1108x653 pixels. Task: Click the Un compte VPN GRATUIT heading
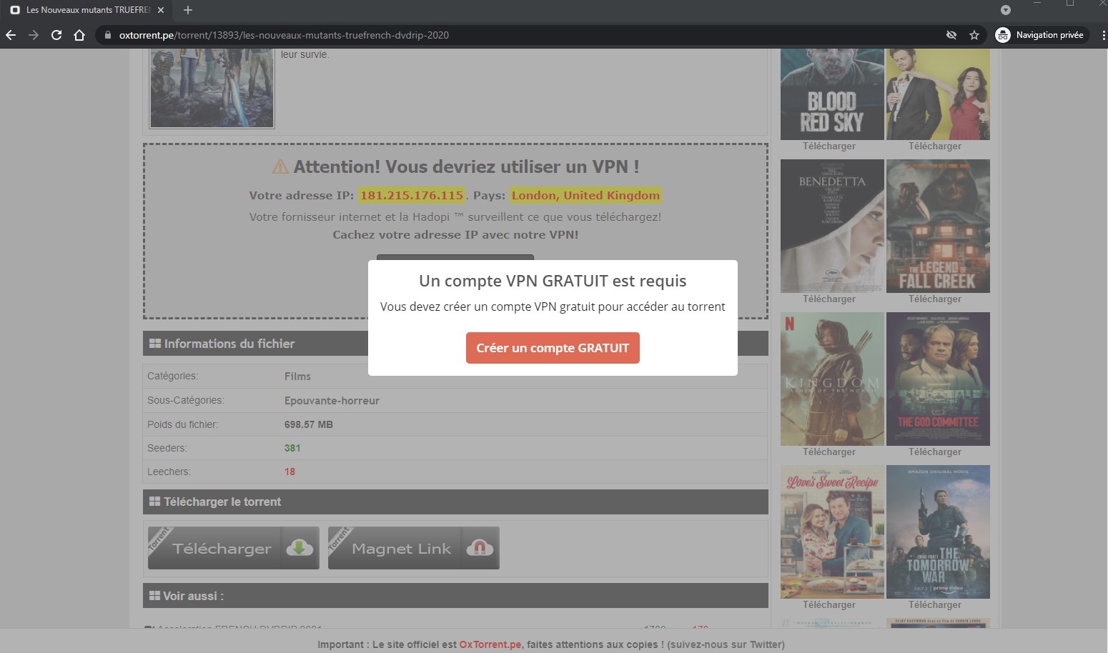[553, 281]
